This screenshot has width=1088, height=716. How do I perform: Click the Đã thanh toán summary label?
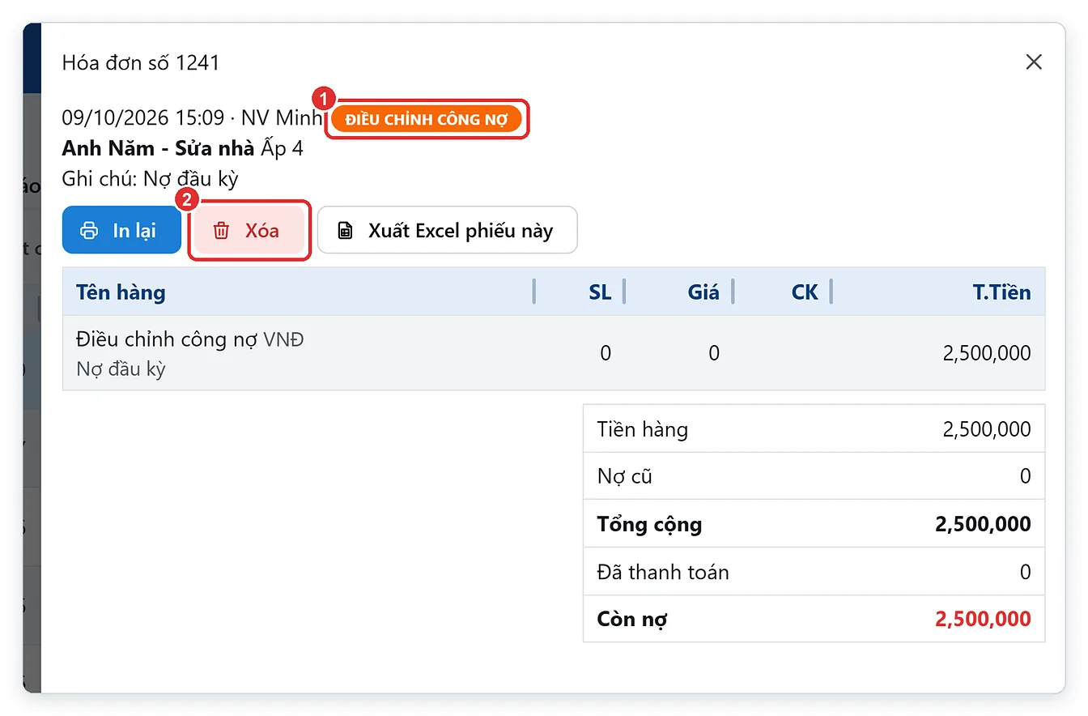coord(663,572)
